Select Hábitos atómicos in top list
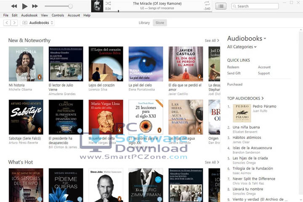Screen dimensions: 303x202 pyautogui.click(x=247, y=138)
